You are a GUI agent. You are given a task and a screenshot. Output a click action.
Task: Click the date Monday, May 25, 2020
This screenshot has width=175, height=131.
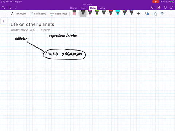[23, 30]
